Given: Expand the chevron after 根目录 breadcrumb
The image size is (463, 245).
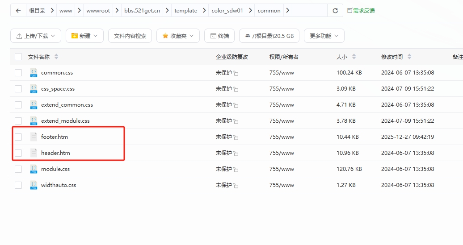Looking at the screenshot, I should pyautogui.click(x=52, y=11).
